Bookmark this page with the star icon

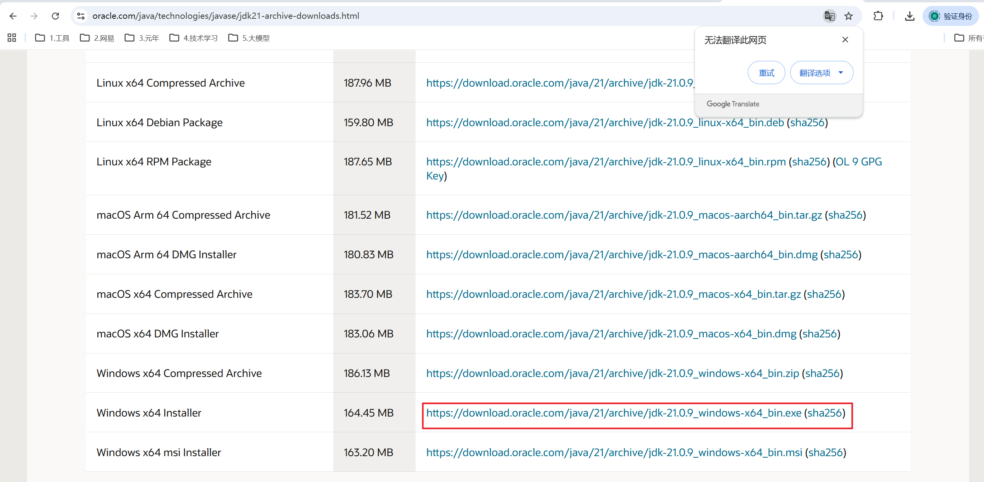[x=849, y=16]
